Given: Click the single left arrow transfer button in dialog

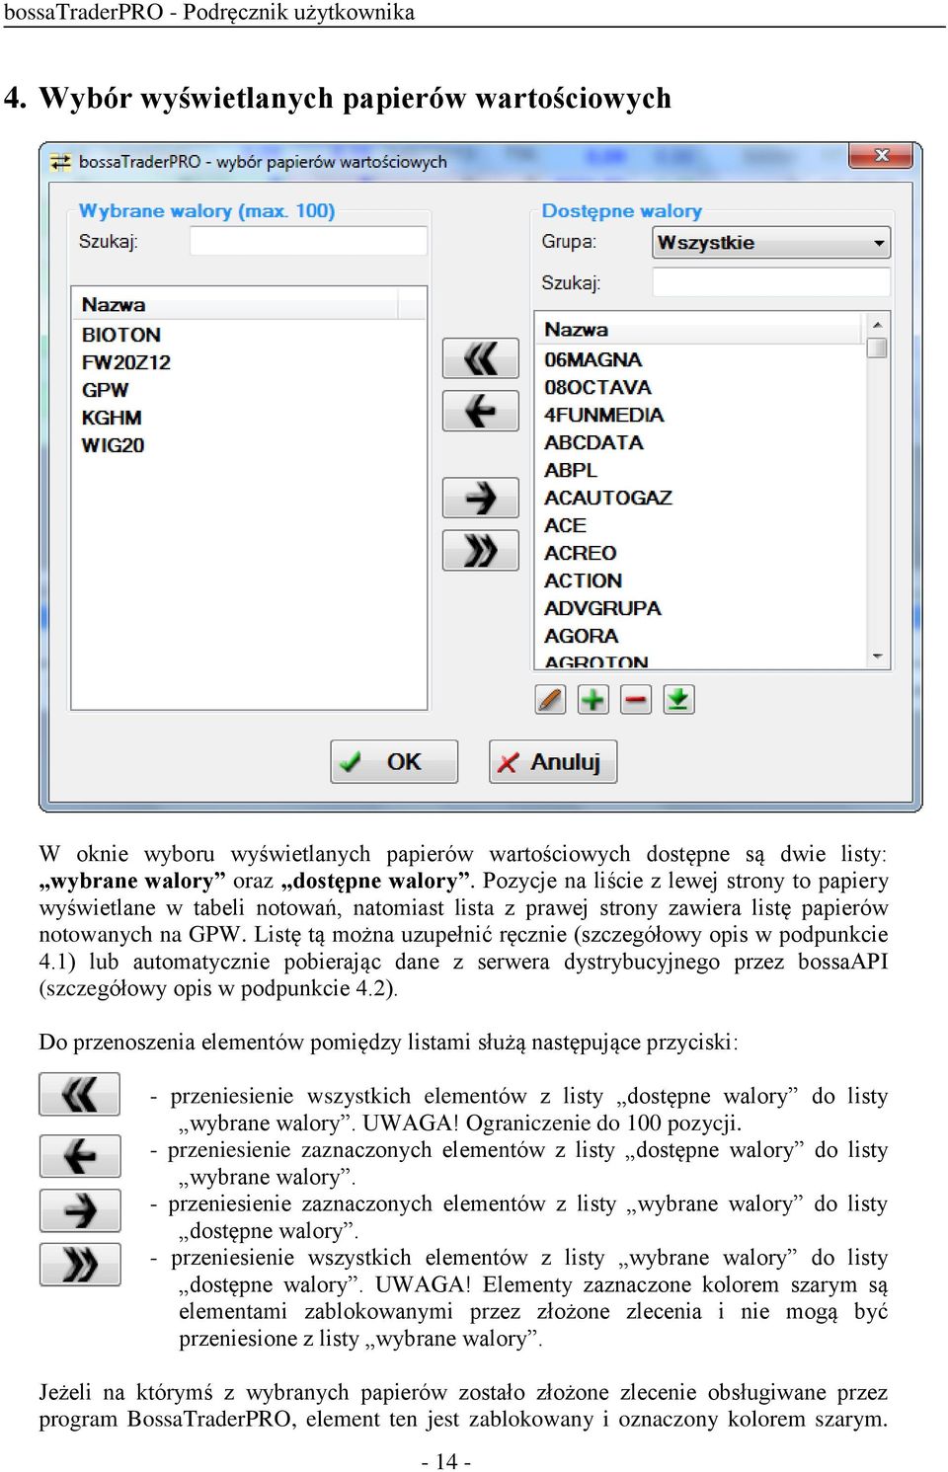Looking at the screenshot, I should [480, 411].
